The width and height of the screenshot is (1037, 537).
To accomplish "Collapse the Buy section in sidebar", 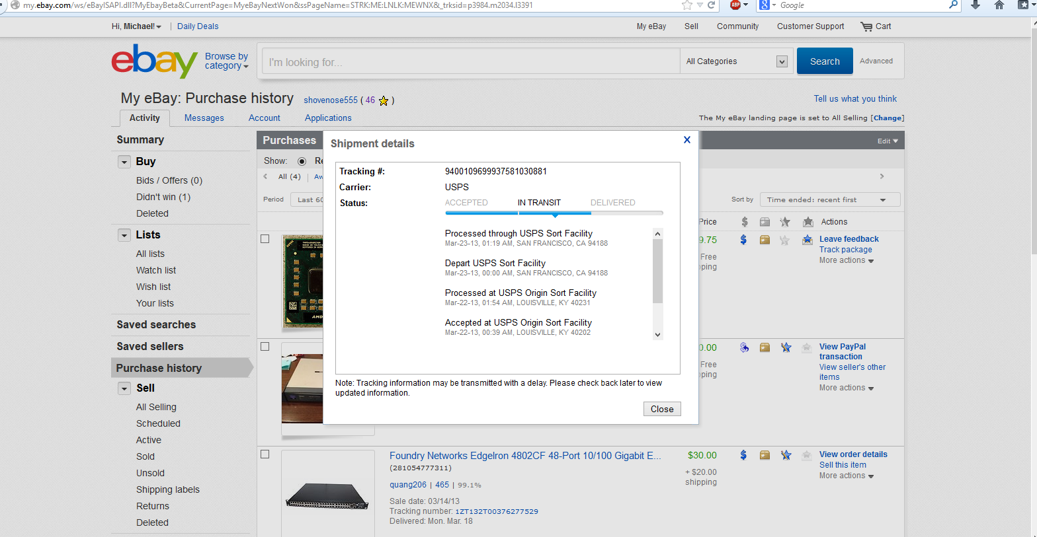I will (124, 162).
